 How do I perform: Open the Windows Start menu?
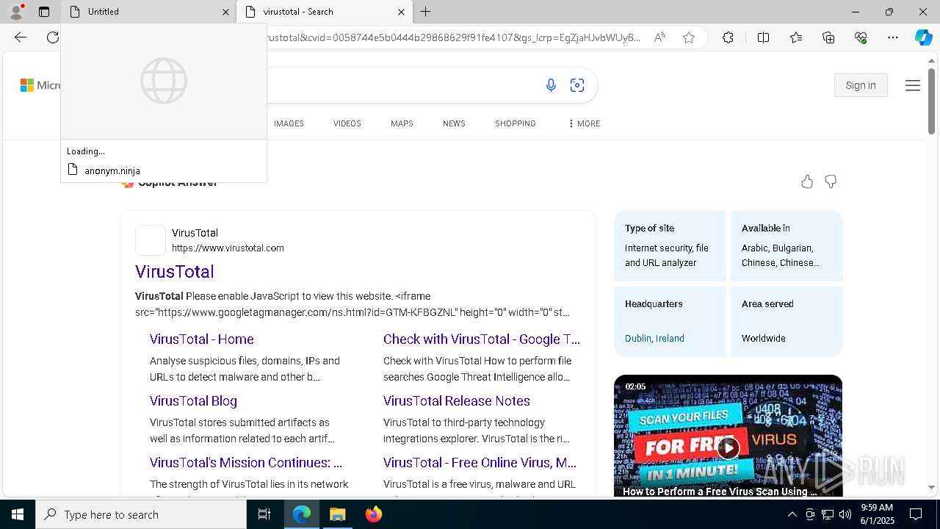point(18,514)
